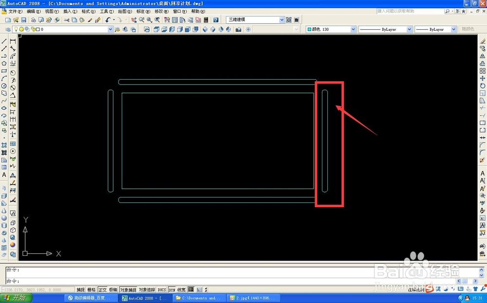
Task: Click the Undo arrow icon
Action: (108, 20)
